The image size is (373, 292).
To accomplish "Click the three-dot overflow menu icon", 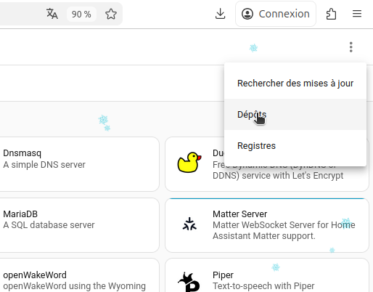I will 351,47.
